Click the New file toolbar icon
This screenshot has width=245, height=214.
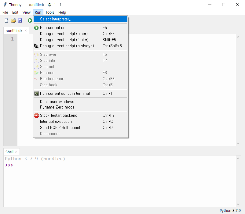pos(6,20)
